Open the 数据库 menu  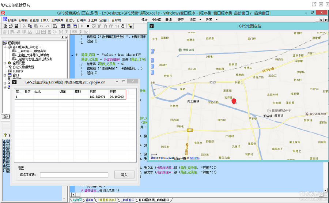[57, 20]
